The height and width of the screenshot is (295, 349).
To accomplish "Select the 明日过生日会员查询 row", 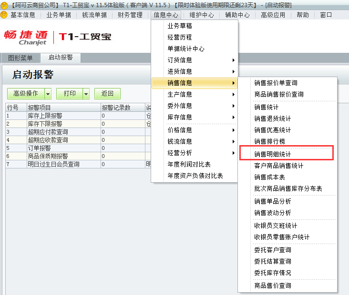I will point(78,164).
